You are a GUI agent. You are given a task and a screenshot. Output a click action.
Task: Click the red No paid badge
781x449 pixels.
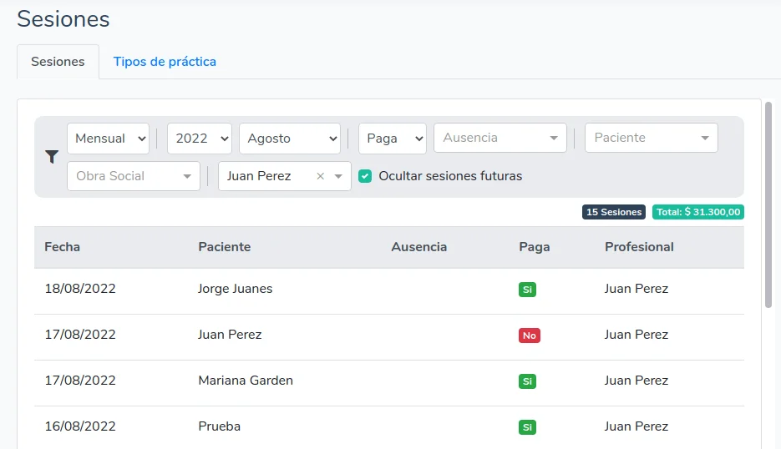coord(529,335)
